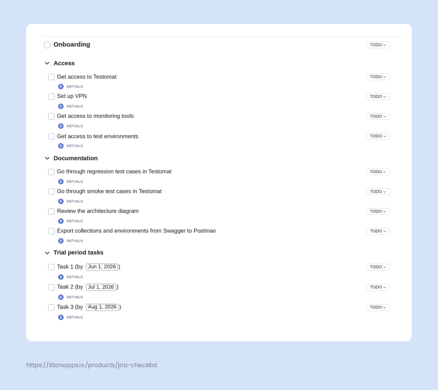Tick the Get access to Testomat checkbox

point(51,77)
